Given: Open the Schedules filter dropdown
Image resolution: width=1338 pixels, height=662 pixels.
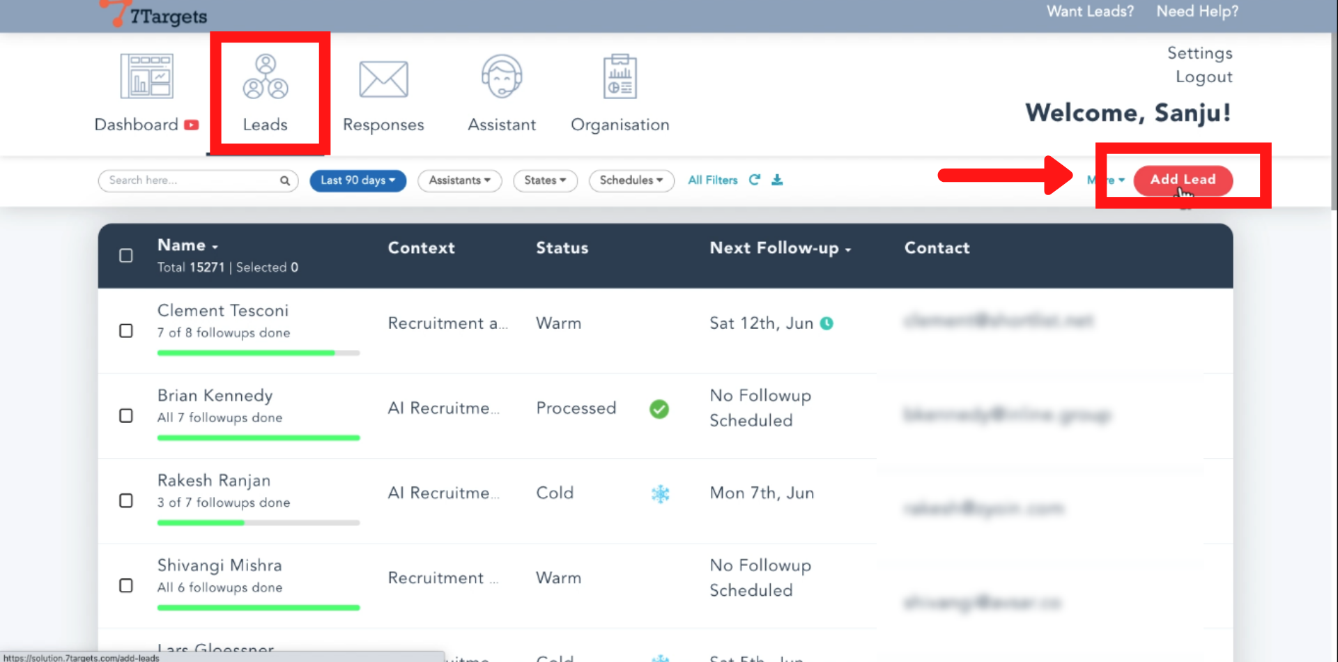Looking at the screenshot, I should pos(631,180).
